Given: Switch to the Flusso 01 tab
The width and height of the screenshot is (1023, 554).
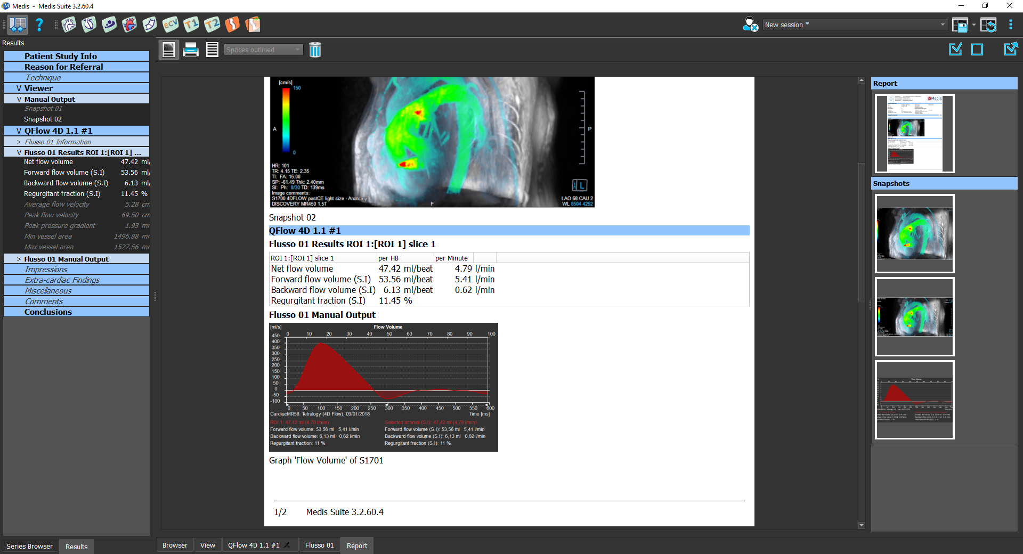Looking at the screenshot, I should [319, 545].
